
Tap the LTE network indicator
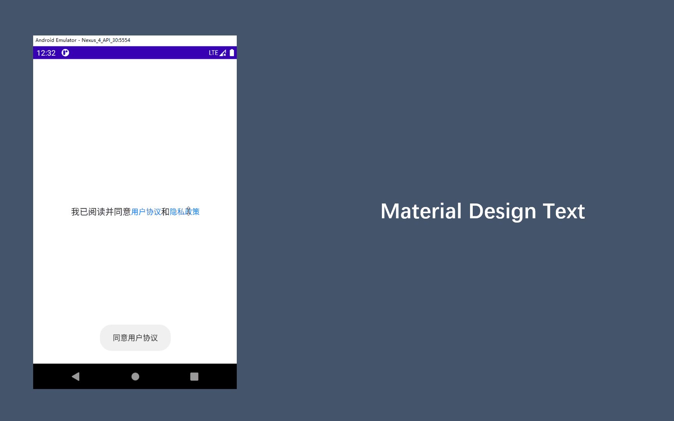(x=213, y=52)
